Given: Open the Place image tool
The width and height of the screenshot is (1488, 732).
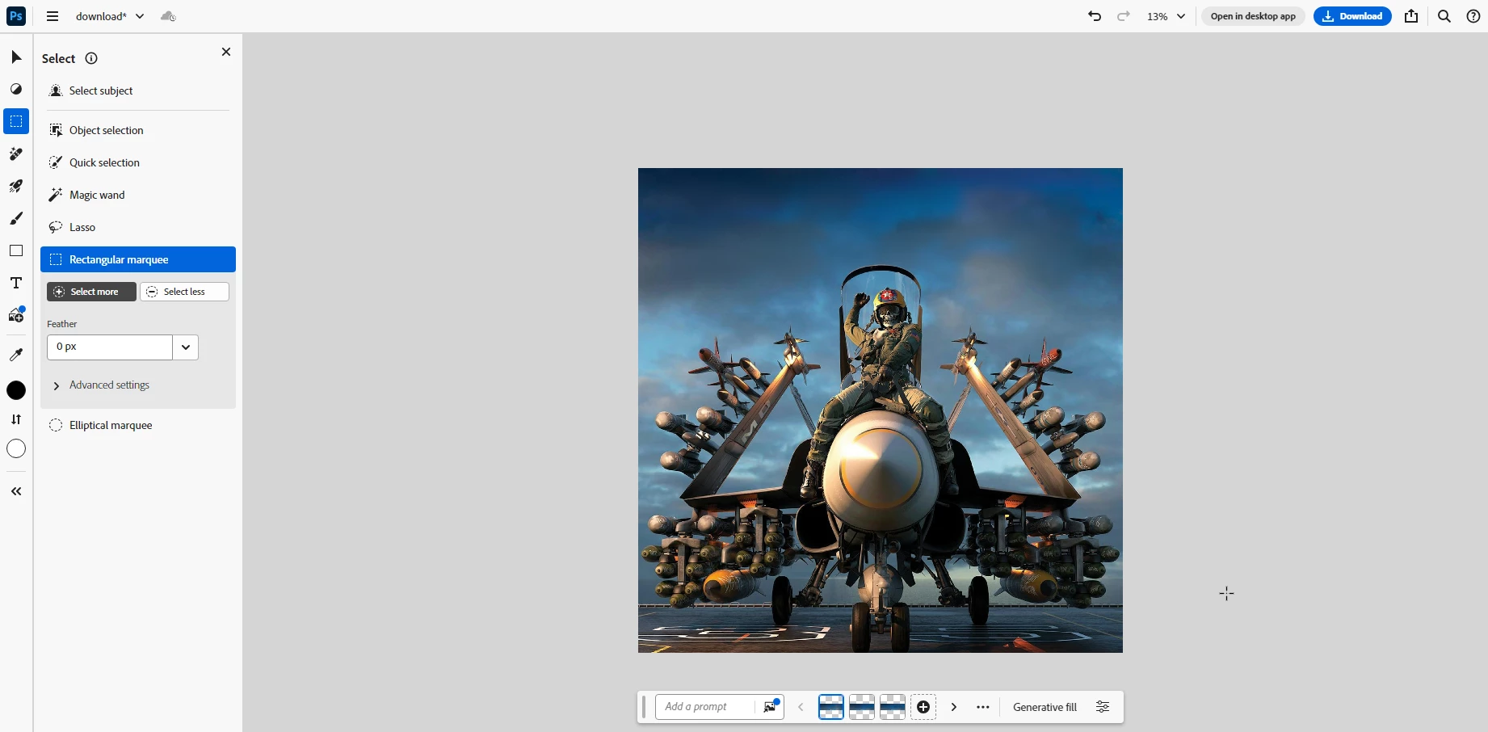Looking at the screenshot, I should pos(16,315).
